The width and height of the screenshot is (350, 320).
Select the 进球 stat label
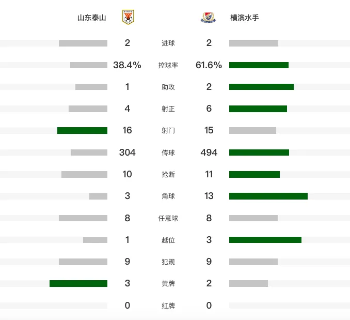(168, 43)
